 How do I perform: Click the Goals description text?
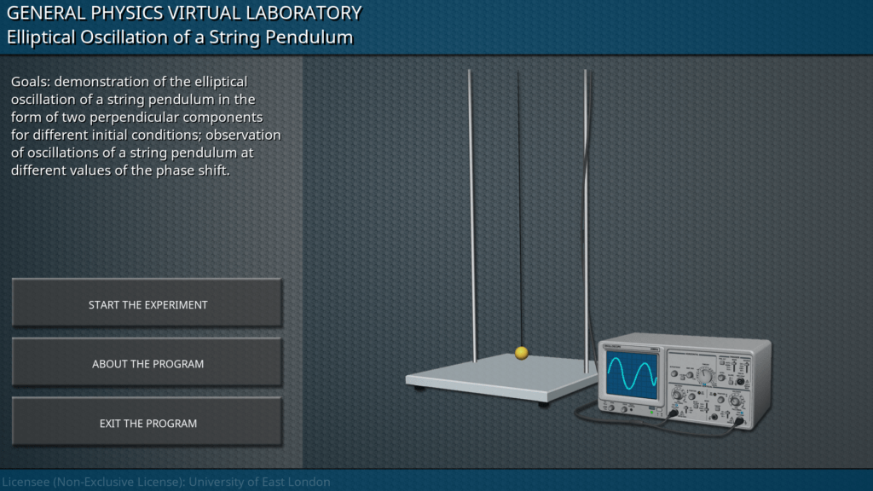(x=146, y=126)
